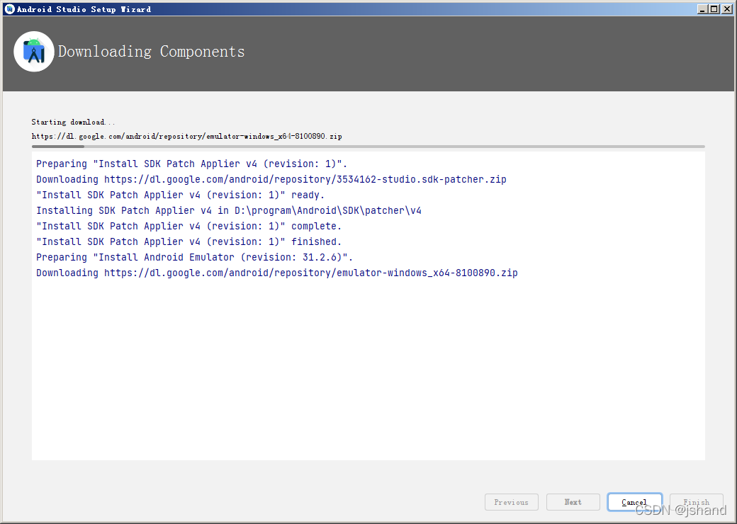The height and width of the screenshot is (524, 737).
Task: Click the log line ending with "complete."
Action: point(189,226)
